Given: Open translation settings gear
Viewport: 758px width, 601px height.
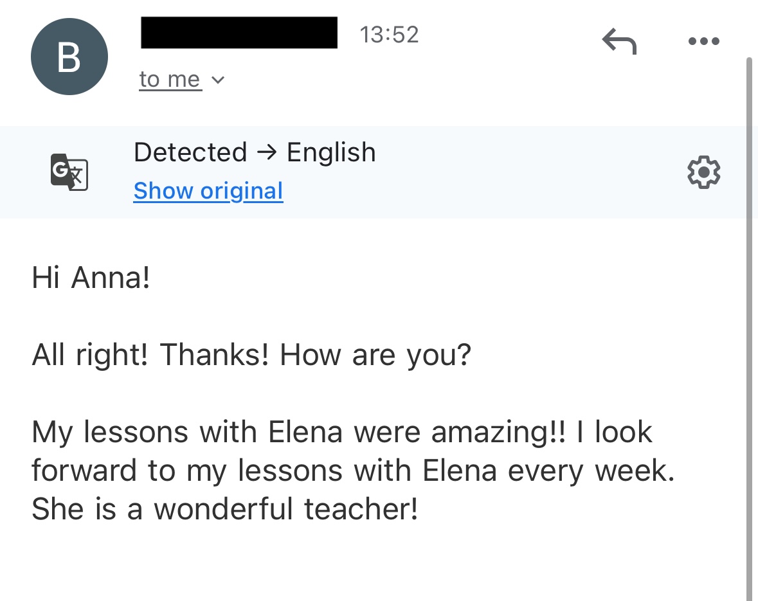Looking at the screenshot, I should (703, 172).
